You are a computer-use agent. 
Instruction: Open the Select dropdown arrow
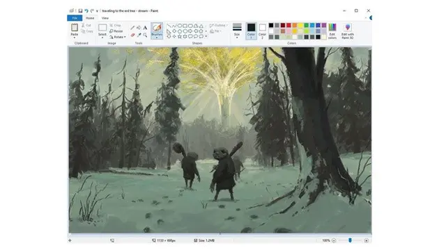102,37
